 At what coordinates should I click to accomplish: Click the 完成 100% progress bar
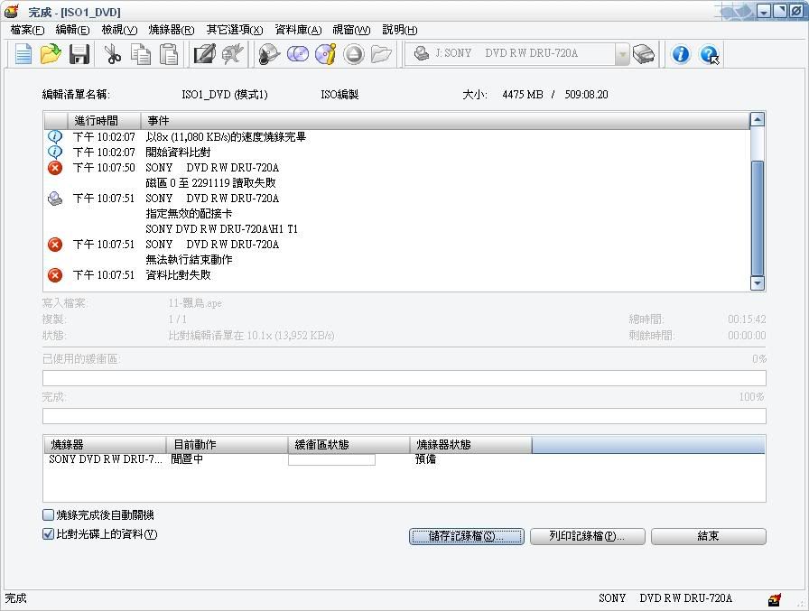[x=404, y=416]
